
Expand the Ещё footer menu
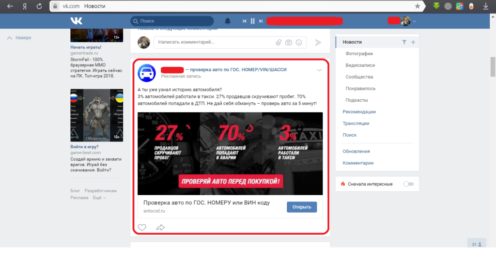coord(99,198)
